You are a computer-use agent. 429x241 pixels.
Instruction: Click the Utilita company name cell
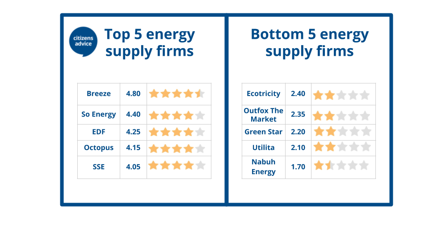264,148
